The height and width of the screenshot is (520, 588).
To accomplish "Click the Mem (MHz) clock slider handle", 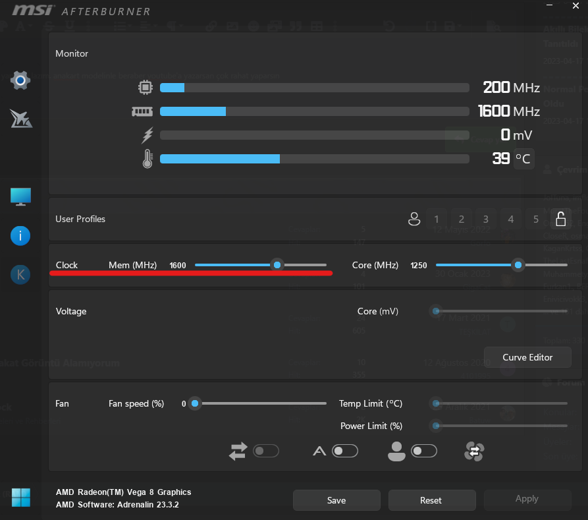I will pyautogui.click(x=277, y=265).
